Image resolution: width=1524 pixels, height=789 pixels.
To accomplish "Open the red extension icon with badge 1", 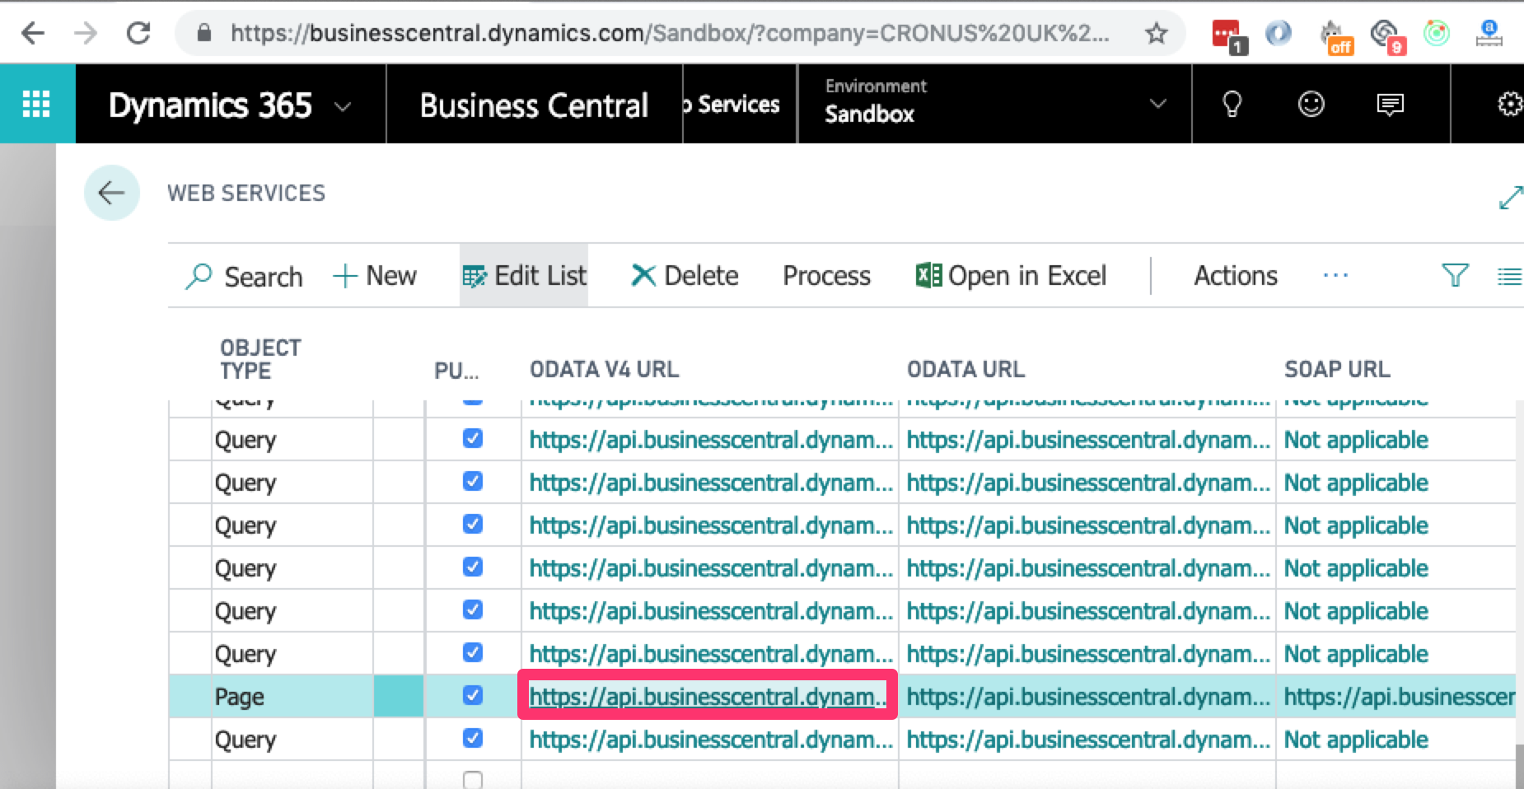I will coord(1229,35).
